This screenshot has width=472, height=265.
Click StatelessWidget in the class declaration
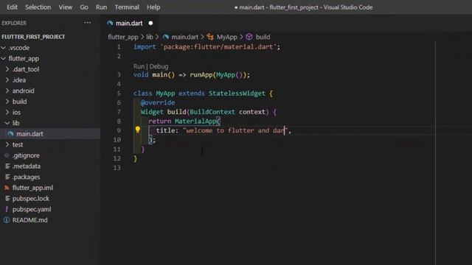pos(237,93)
